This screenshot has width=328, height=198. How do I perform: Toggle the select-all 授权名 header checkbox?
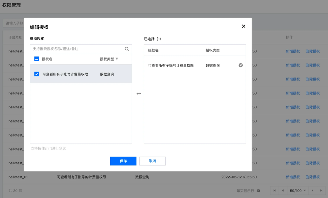click(x=37, y=59)
